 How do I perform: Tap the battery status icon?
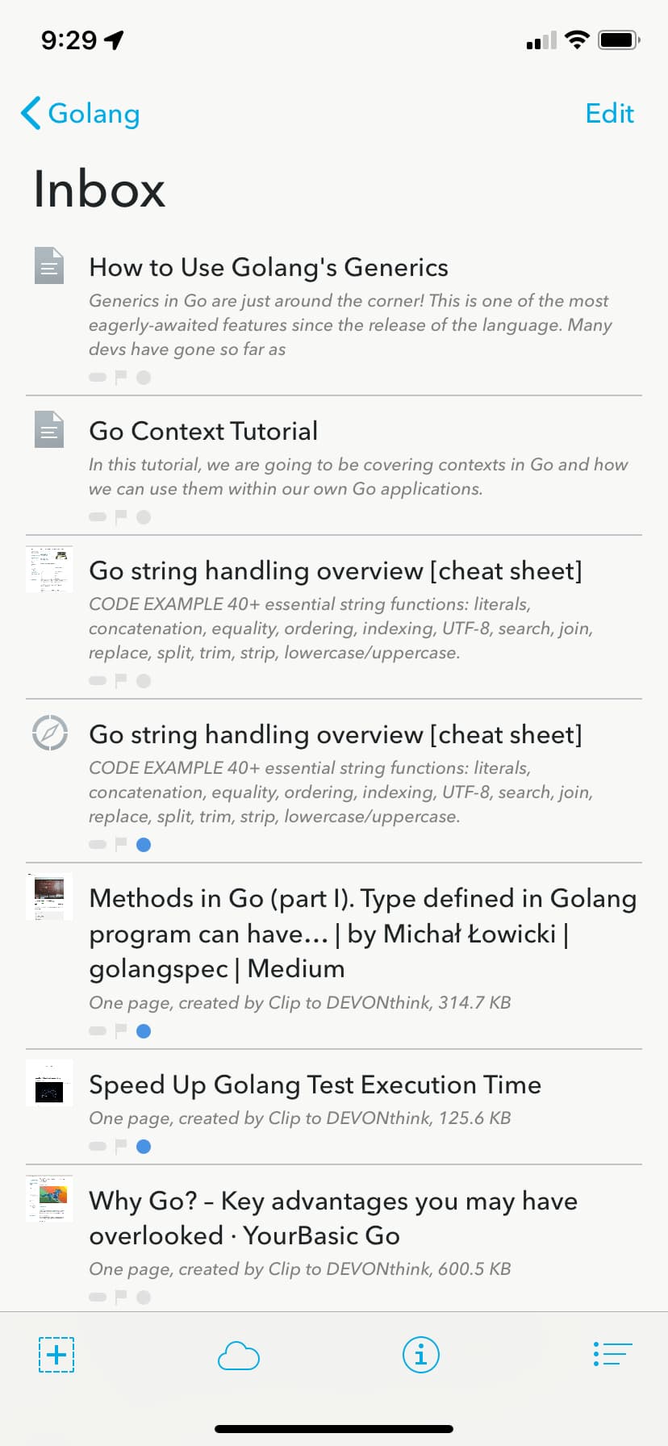[x=619, y=40]
